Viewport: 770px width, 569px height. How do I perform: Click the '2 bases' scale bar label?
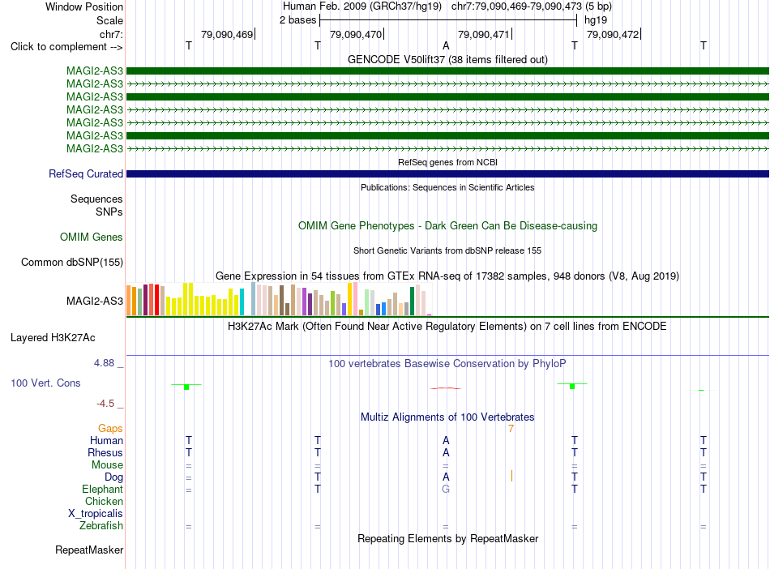(297, 20)
